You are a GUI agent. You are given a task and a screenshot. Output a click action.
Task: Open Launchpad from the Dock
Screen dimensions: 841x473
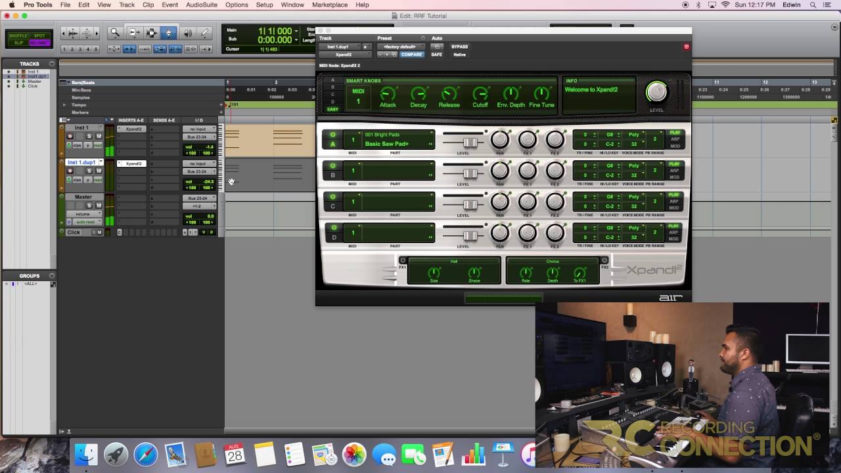coord(116,454)
